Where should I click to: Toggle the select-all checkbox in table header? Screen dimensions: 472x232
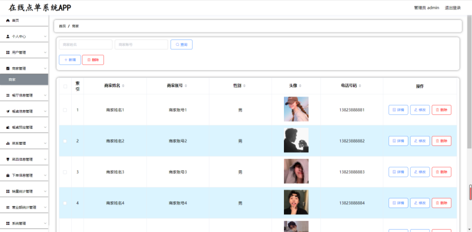pos(65,87)
